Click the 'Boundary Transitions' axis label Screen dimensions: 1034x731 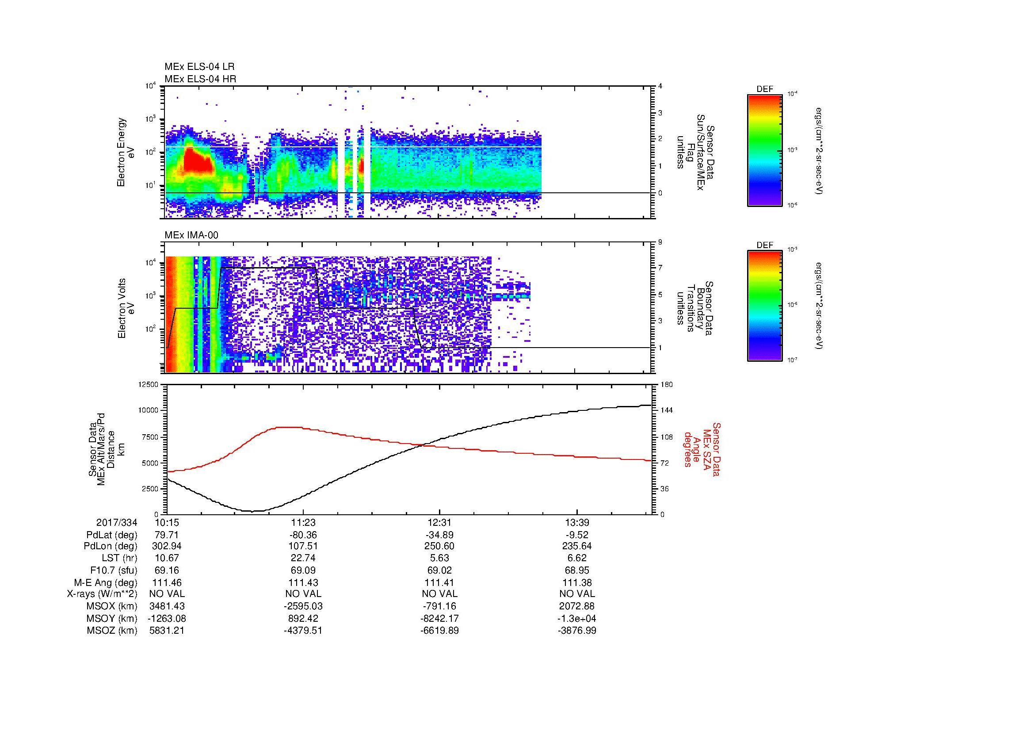click(x=696, y=309)
